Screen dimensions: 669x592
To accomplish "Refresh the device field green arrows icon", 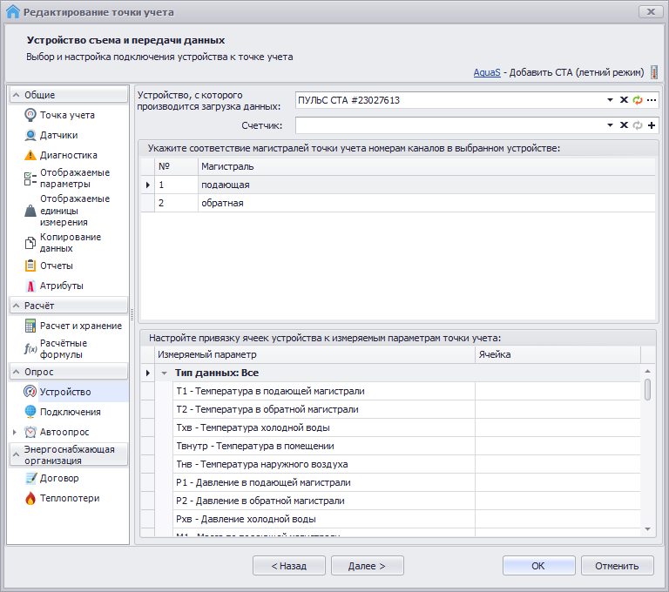I will (x=638, y=100).
